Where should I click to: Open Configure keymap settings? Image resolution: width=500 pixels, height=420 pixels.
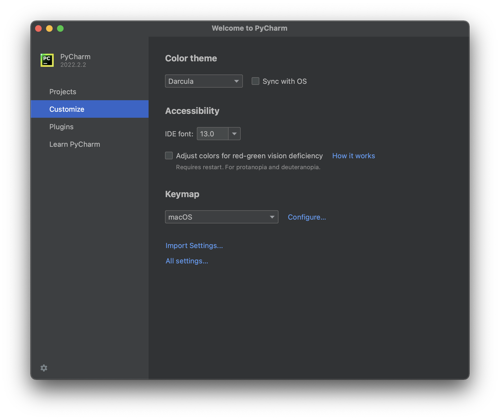[307, 217]
